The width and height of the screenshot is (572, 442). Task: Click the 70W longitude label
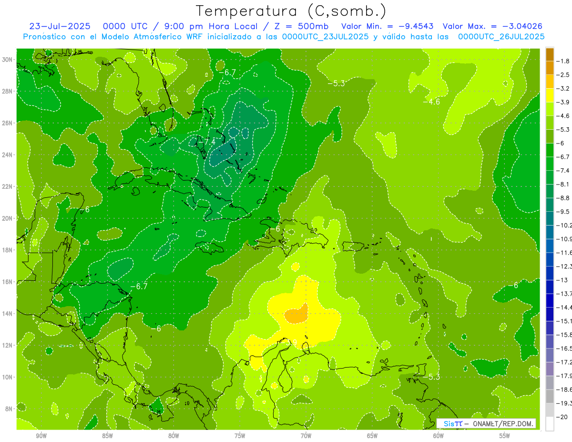pos(306,436)
